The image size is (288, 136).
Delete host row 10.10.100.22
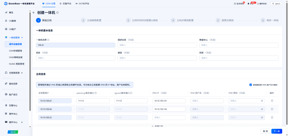click(272, 118)
